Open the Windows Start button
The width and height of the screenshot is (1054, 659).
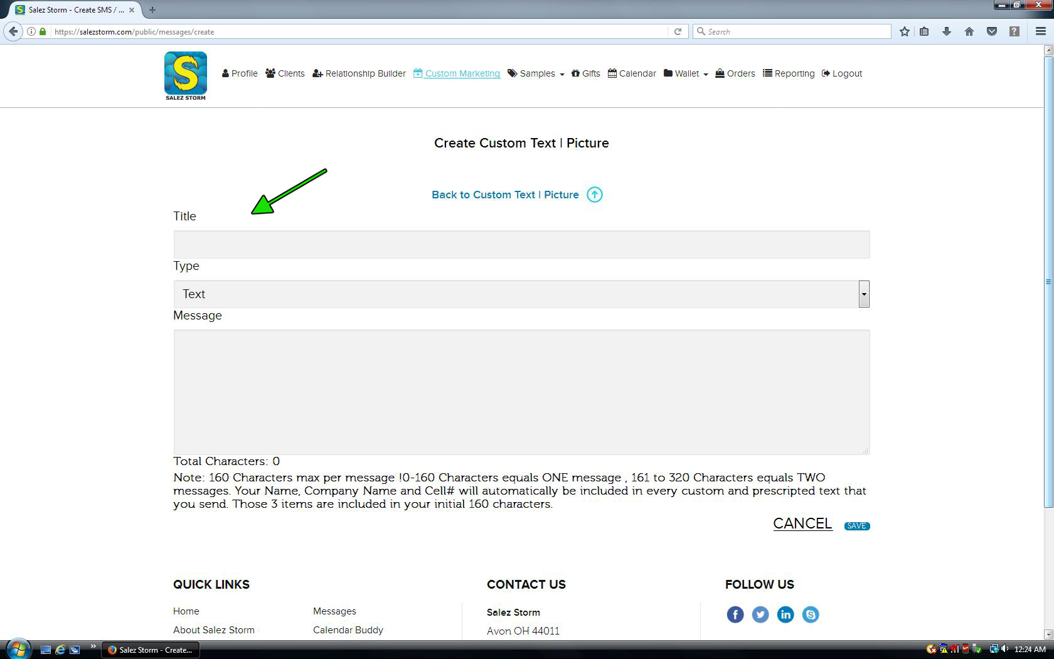click(x=18, y=649)
